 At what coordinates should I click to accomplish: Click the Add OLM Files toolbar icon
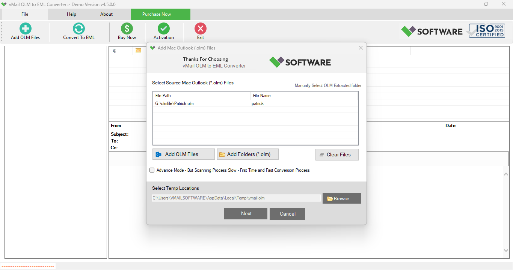[25, 31]
